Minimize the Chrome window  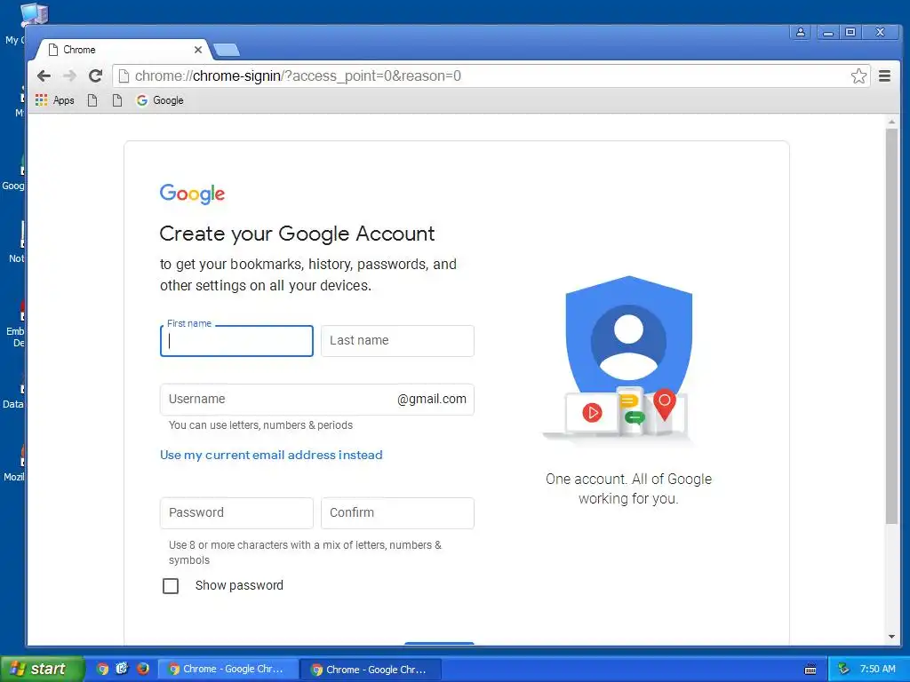pos(828,33)
